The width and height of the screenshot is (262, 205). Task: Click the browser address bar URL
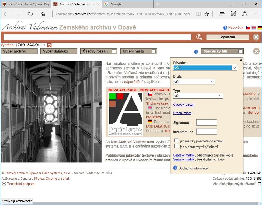tap(124, 14)
